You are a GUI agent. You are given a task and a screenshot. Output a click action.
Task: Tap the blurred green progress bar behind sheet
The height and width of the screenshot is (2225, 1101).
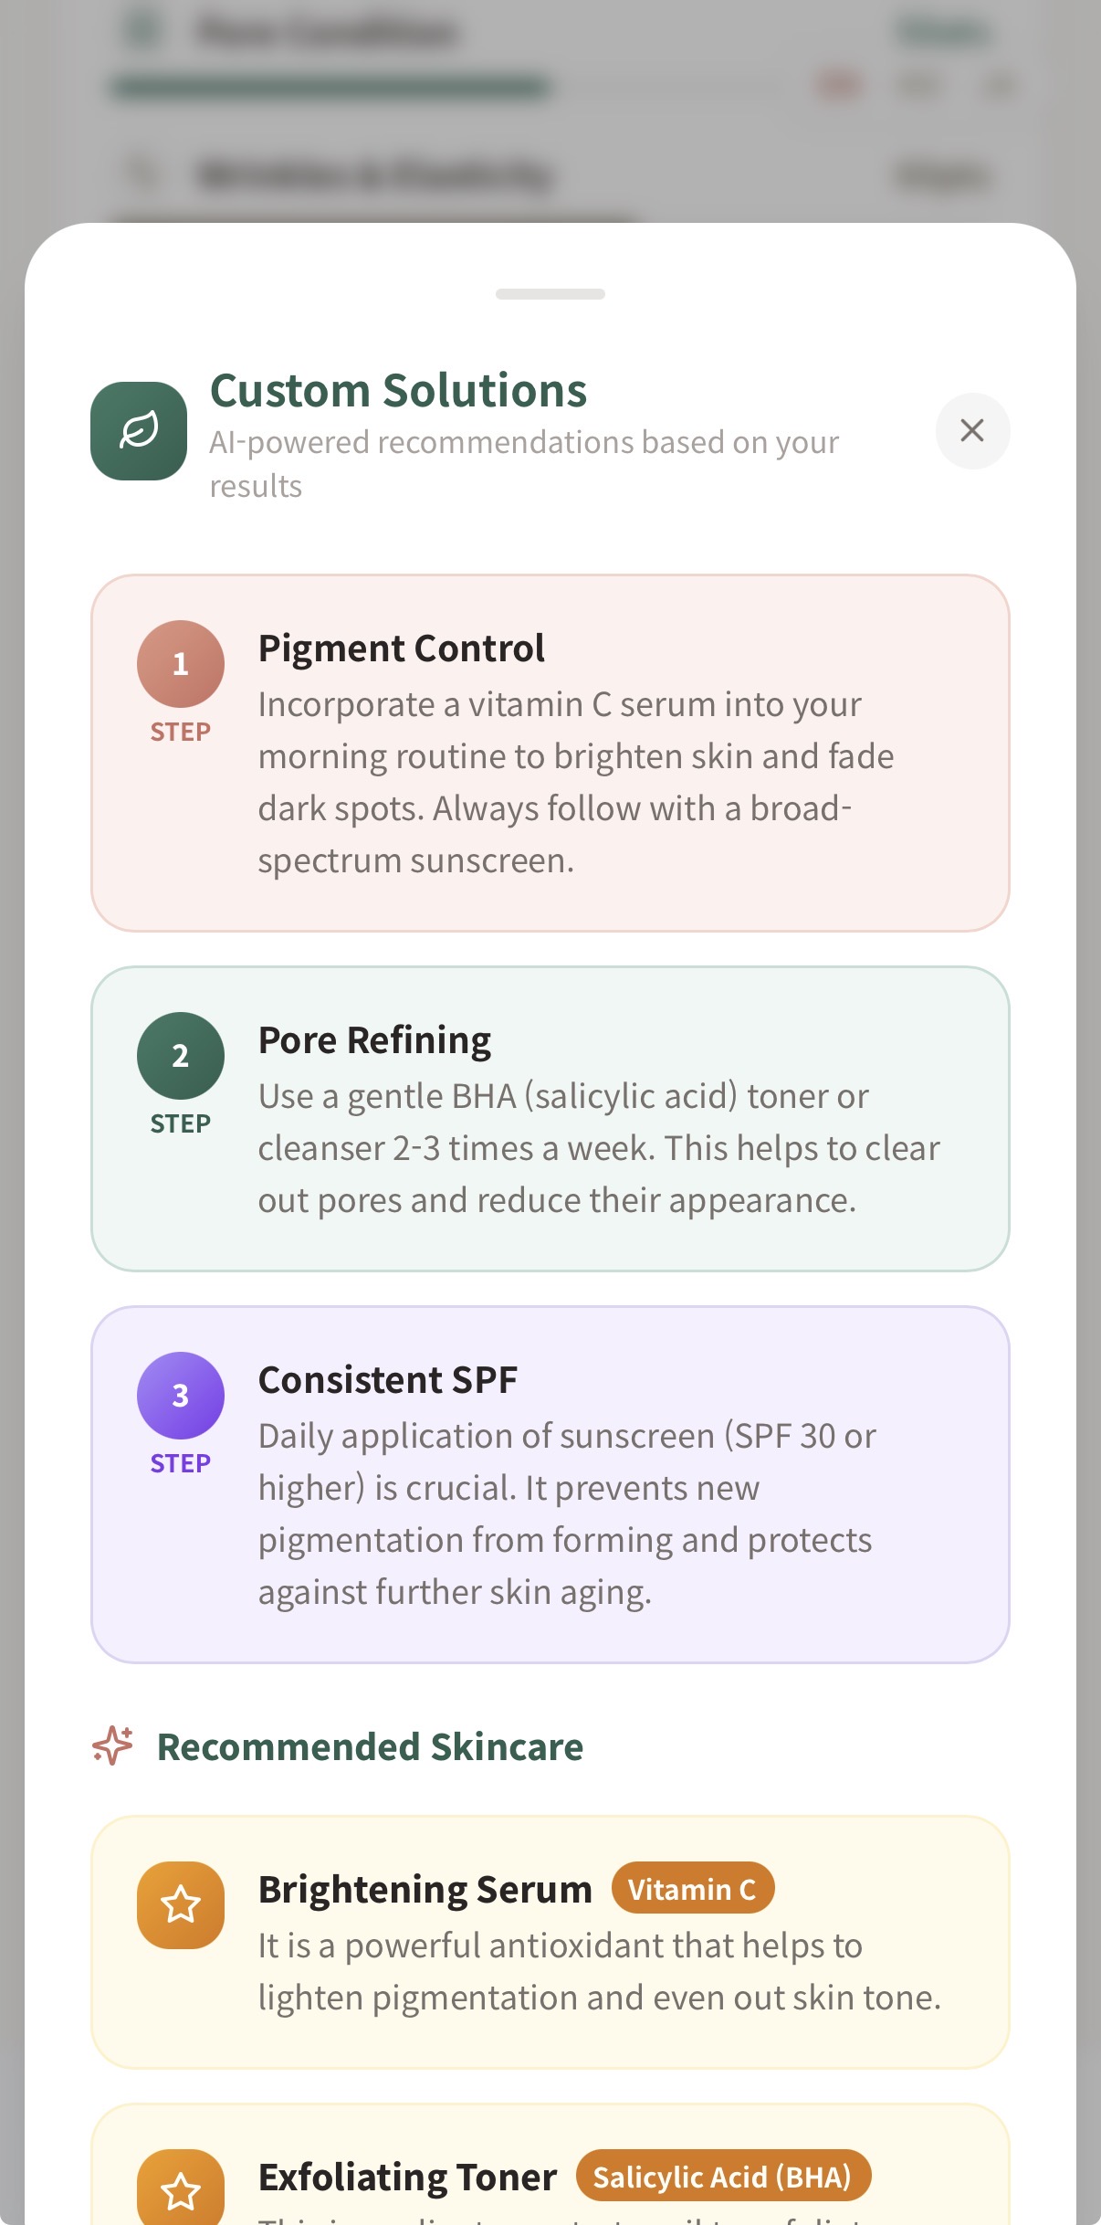[x=329, y=88]
